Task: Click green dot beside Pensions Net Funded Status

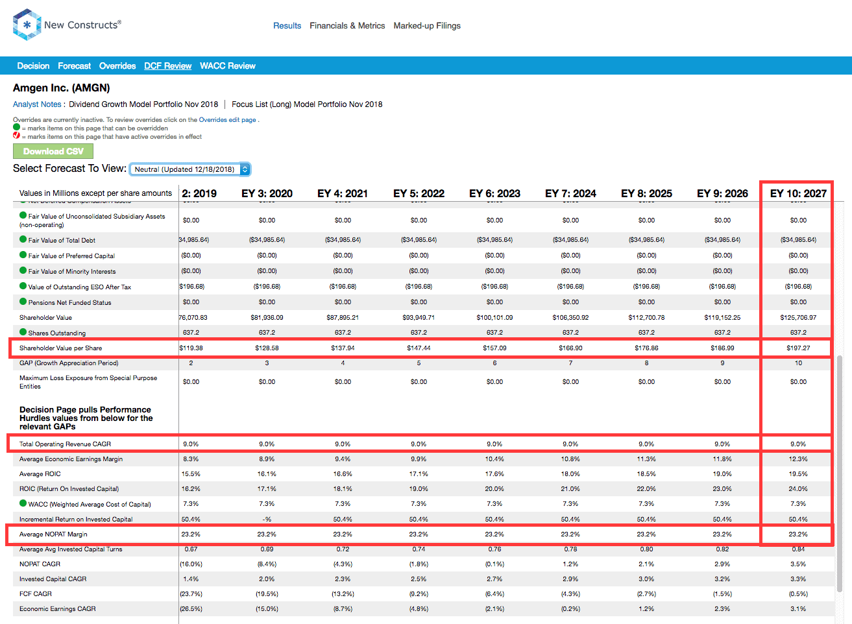Action: point(23,302)
